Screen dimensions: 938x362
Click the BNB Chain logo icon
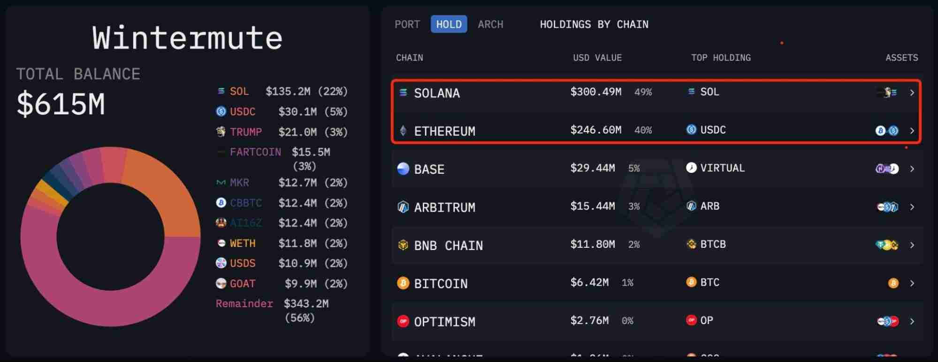tap(403, 245)
